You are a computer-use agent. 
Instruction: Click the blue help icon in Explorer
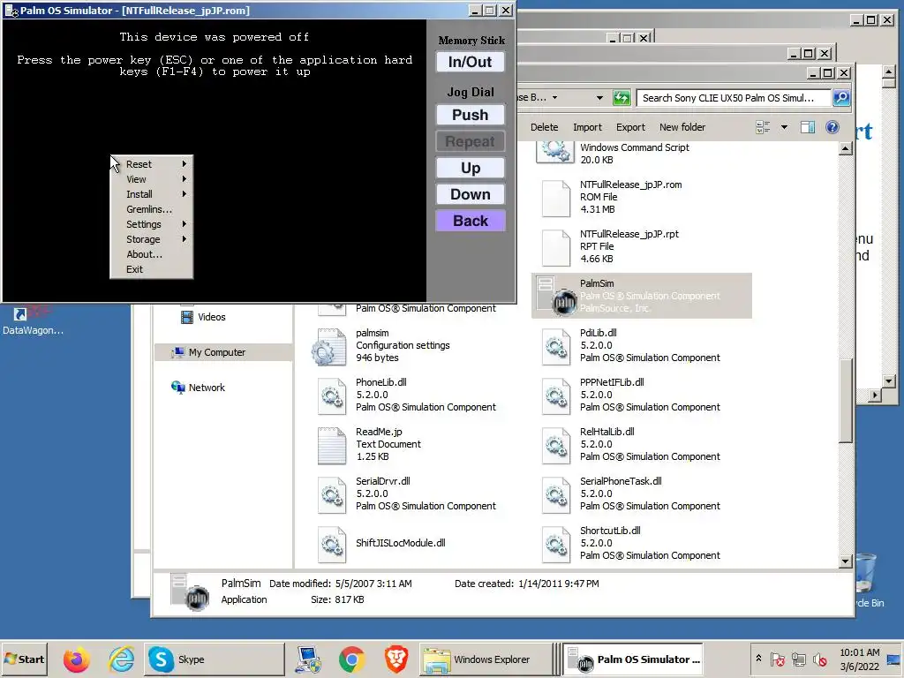pos(832,127)
